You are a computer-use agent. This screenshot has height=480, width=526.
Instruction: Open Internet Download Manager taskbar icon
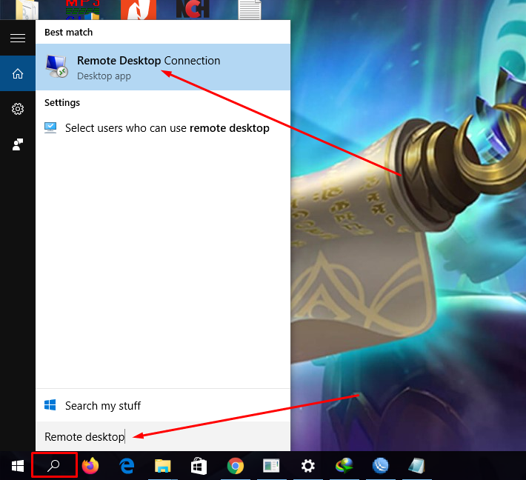(344, 466)
